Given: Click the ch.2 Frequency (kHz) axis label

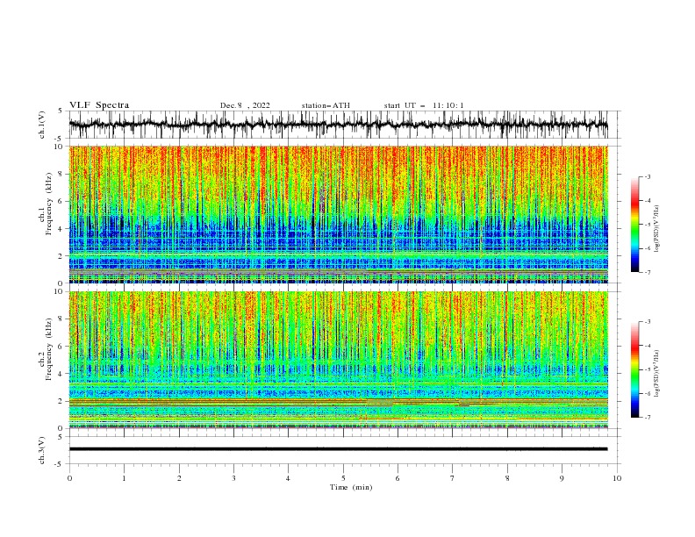Looking at the screenshot, I should (46, 349).
